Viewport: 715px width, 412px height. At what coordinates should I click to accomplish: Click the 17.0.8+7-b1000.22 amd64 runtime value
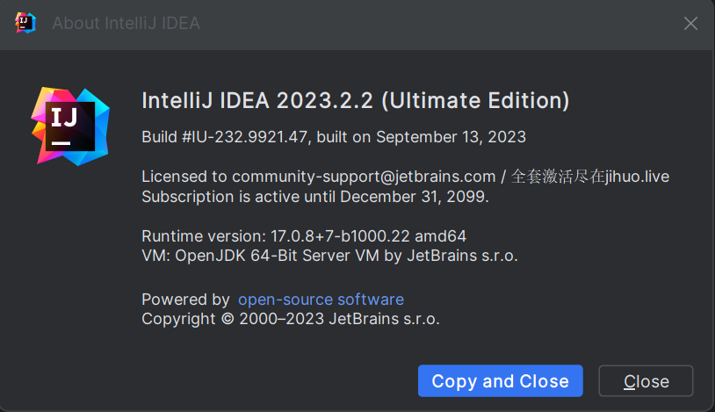tap(368, 236)
